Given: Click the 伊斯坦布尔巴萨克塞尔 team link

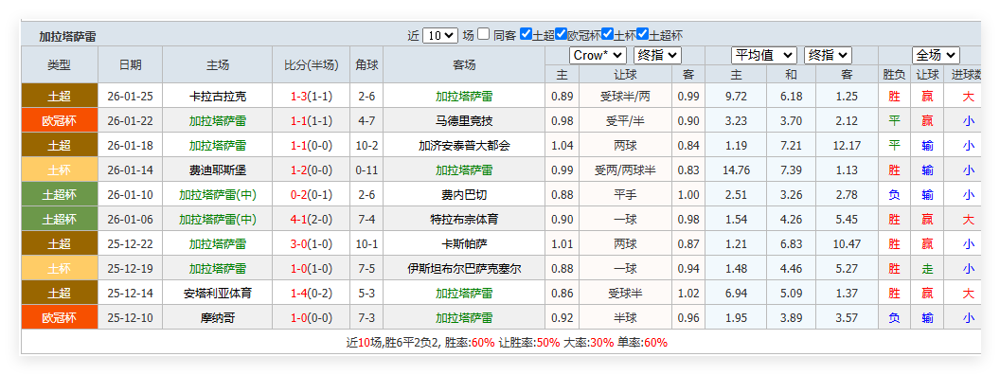Looking at the screenshot, I should (x=464, y=269).
